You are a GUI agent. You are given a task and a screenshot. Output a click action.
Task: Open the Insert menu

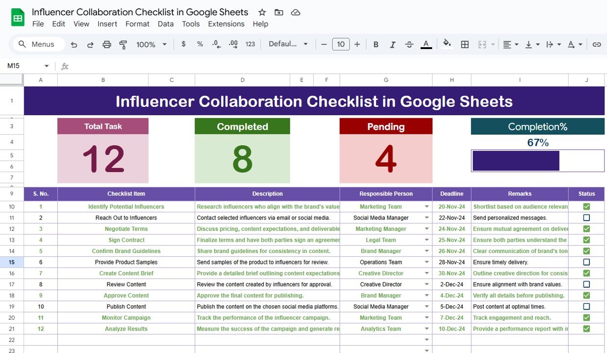coord(107,24)
